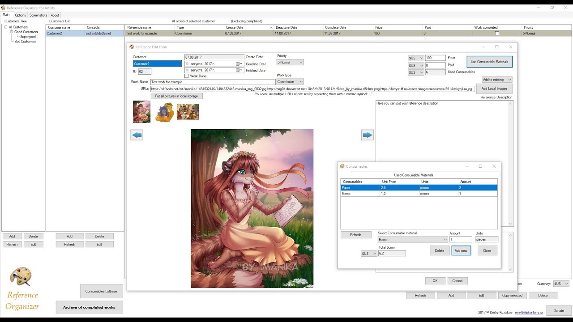
Task: Click the large reference artwork preview
Action: point(252,208)
